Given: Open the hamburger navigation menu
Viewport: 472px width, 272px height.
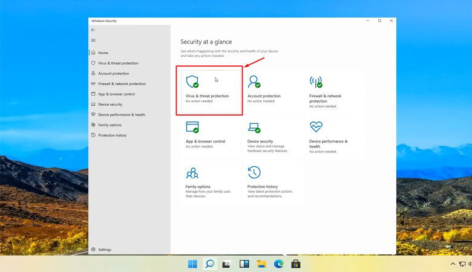Looking at the screenshot, I should point(93,40).
